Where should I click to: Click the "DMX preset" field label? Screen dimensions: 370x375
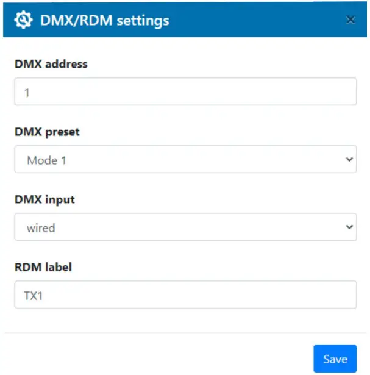pos(47,132)
